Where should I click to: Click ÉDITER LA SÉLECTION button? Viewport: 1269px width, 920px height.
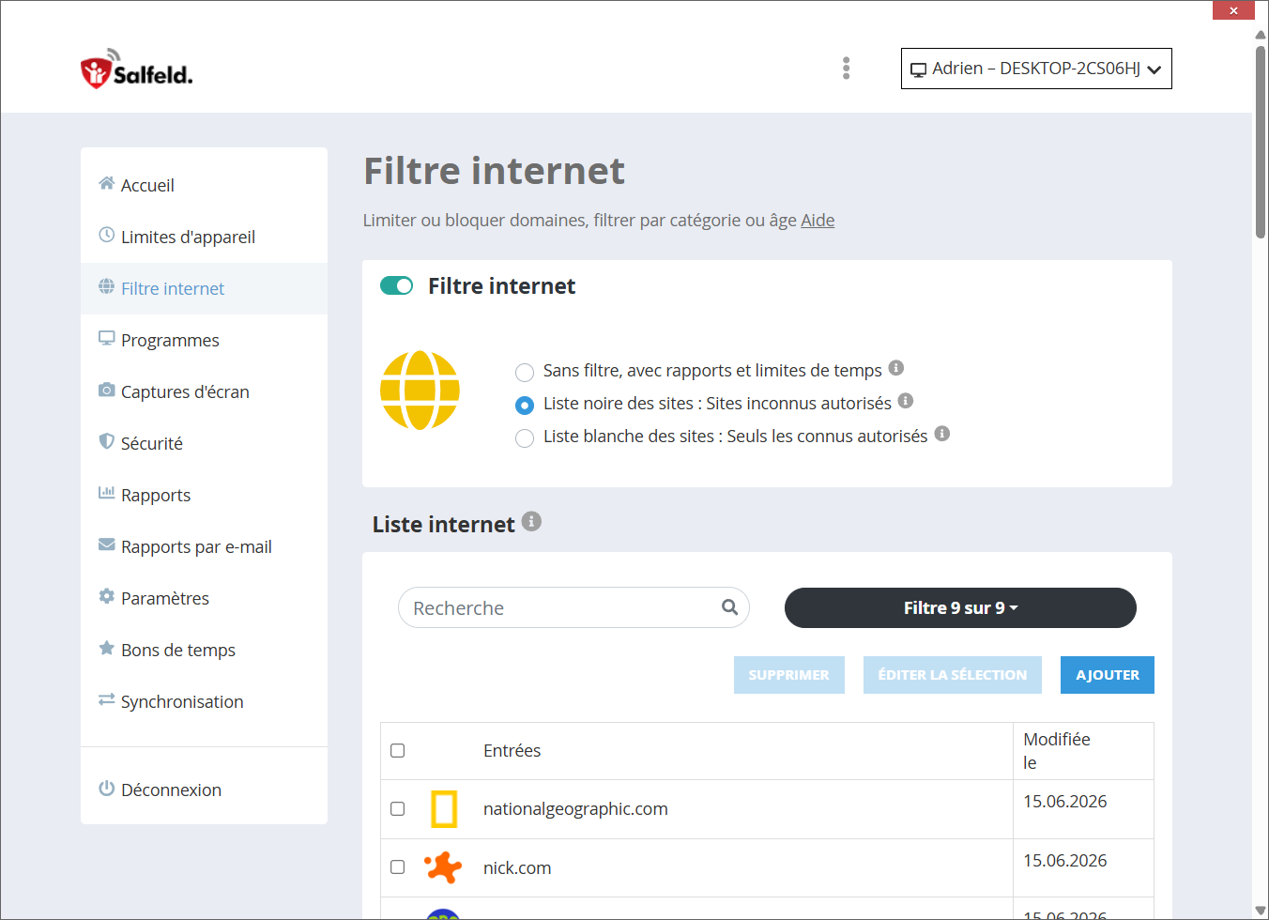953,675
